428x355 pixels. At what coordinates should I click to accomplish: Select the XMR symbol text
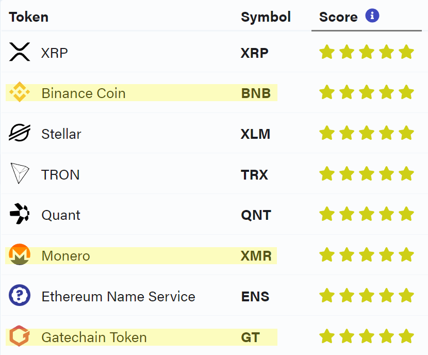tap(256, 256)
